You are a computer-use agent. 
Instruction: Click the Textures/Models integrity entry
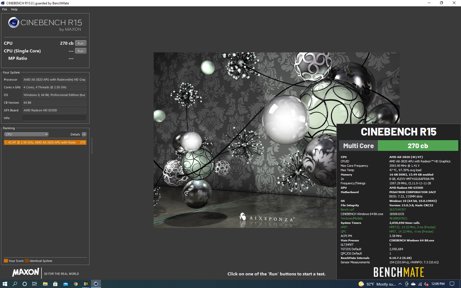click(352, 218)
